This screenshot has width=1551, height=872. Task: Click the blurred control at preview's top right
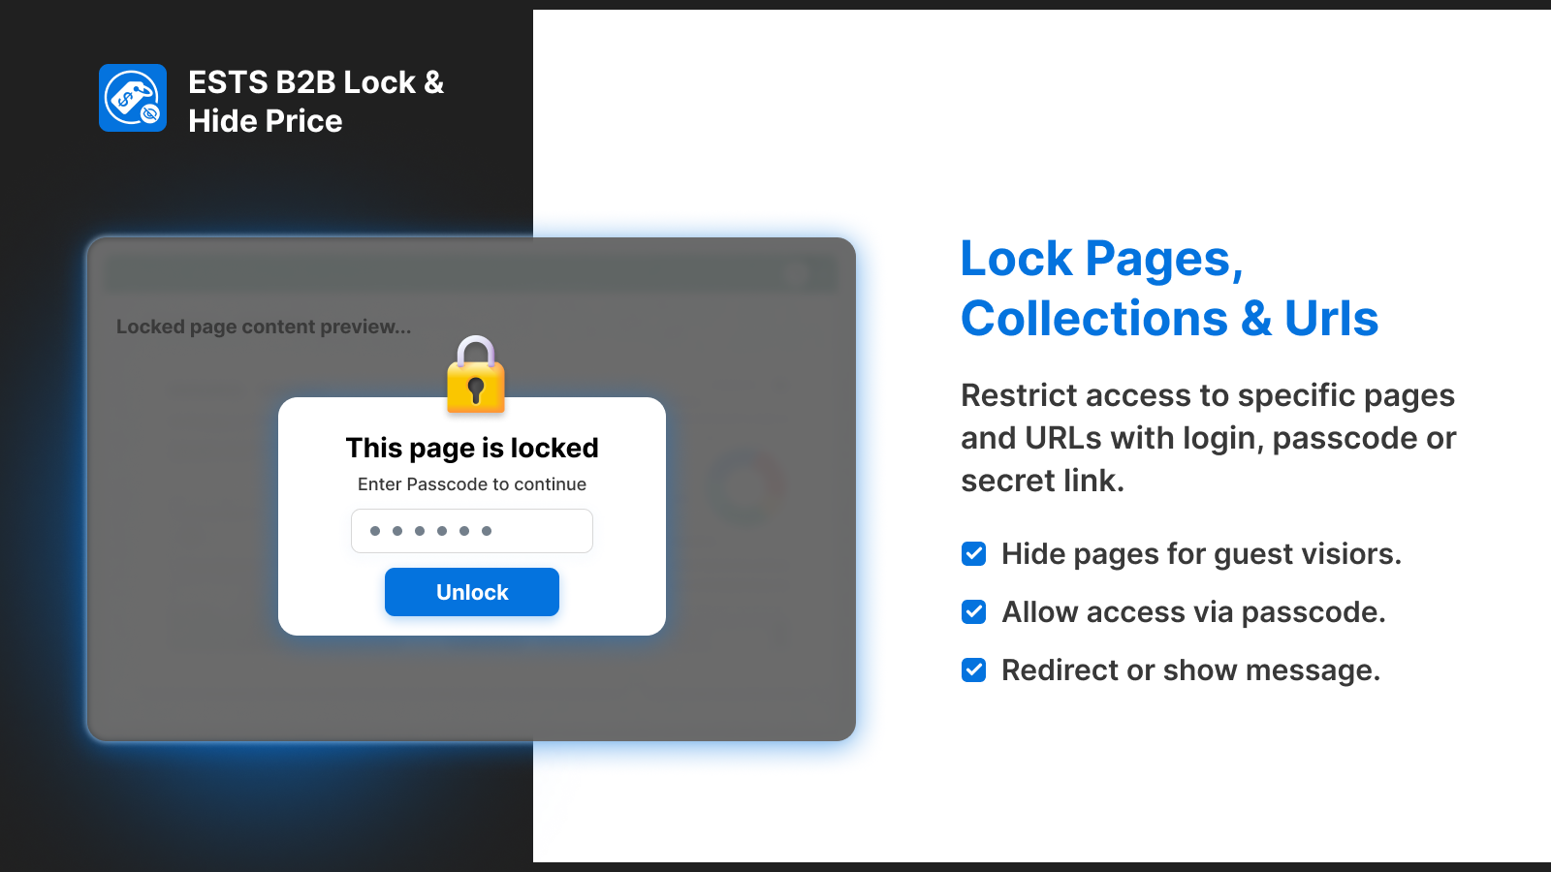point(795,274)
